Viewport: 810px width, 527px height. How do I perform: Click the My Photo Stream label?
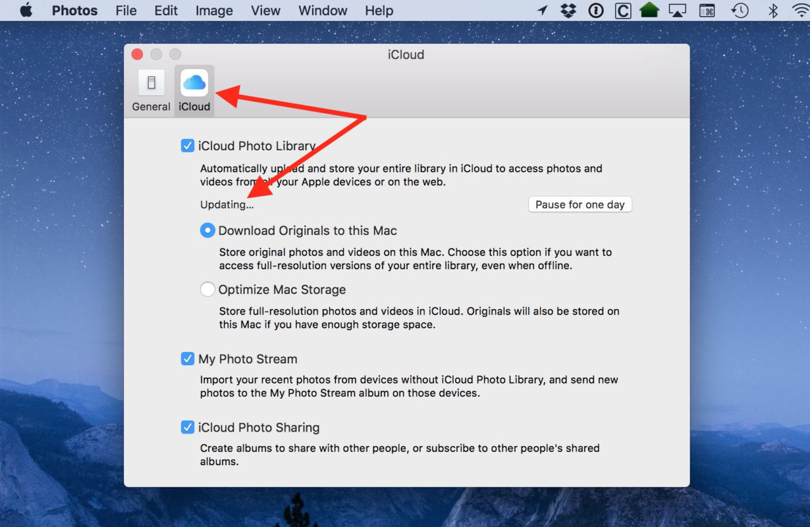click(248, 359)
